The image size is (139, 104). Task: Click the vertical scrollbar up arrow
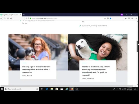pyautogui.click(x=138, y=21)
